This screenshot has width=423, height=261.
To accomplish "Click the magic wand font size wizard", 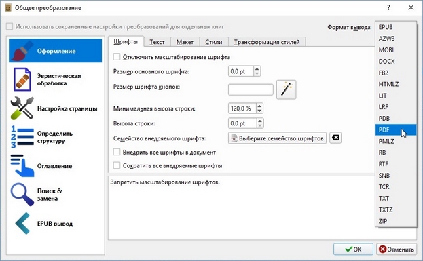I will 287,89.
